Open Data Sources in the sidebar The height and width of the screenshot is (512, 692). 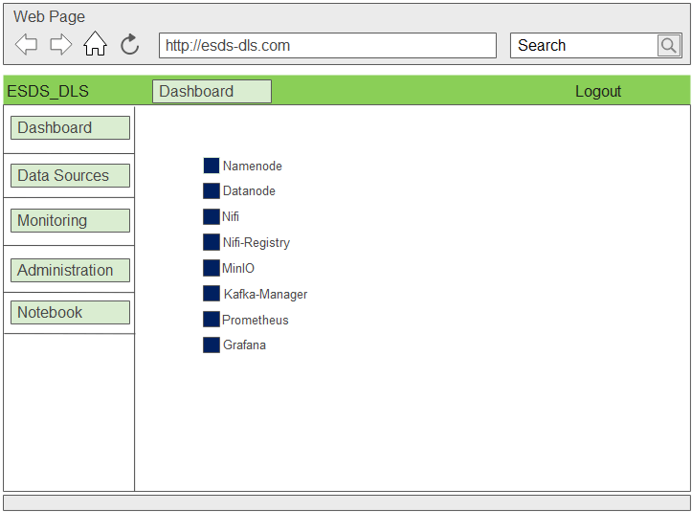(70, 176)
